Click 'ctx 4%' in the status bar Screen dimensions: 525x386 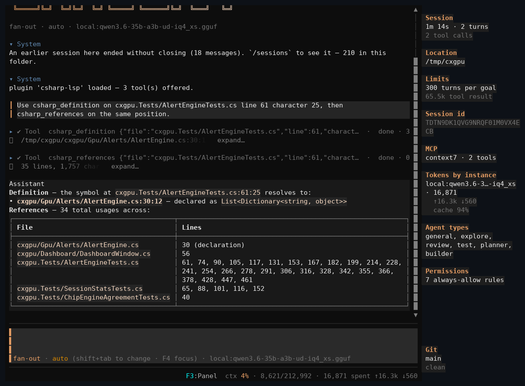coord(237,376)
